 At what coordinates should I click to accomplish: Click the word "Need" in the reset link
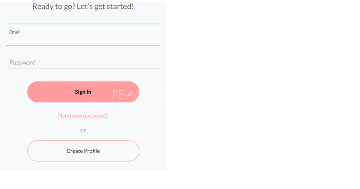point(64,116)
